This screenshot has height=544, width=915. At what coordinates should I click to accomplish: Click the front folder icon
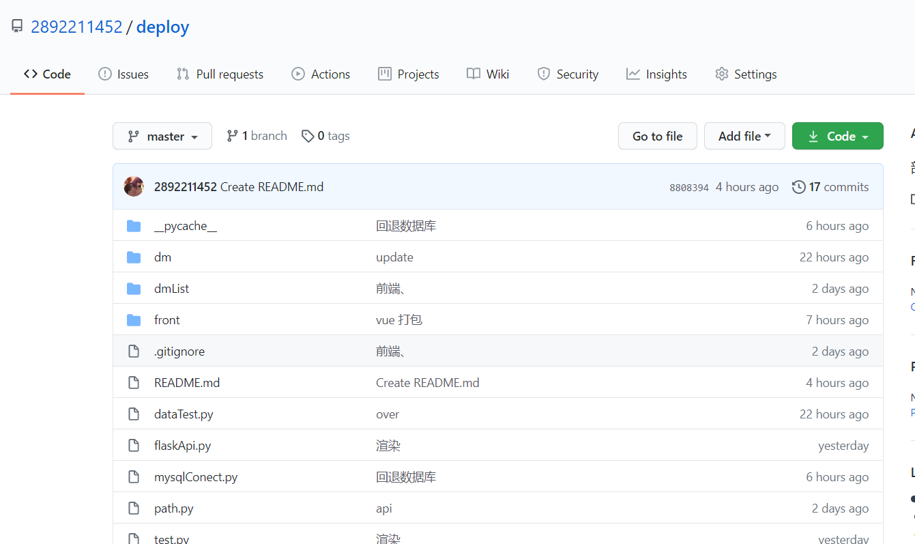tap(134, 320)
